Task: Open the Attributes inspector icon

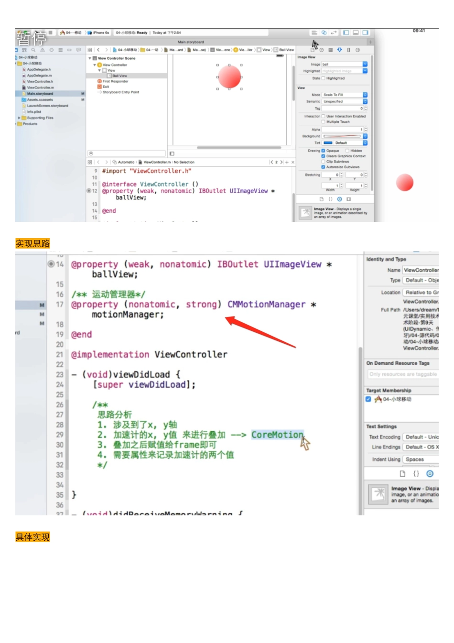Action: pyautogui.click(x=339, y=50)
